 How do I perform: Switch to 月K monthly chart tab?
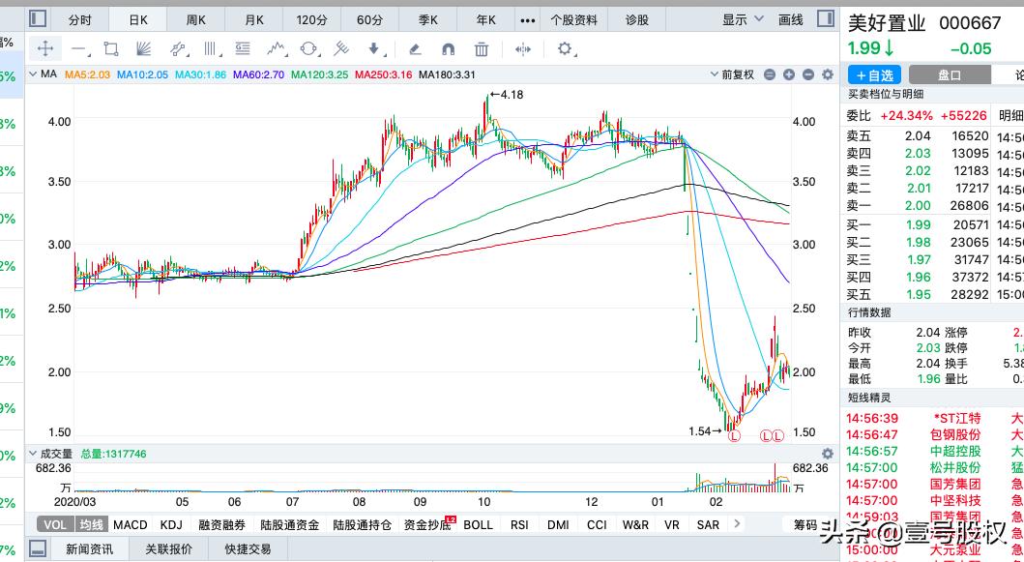click(x=254, y=18)
